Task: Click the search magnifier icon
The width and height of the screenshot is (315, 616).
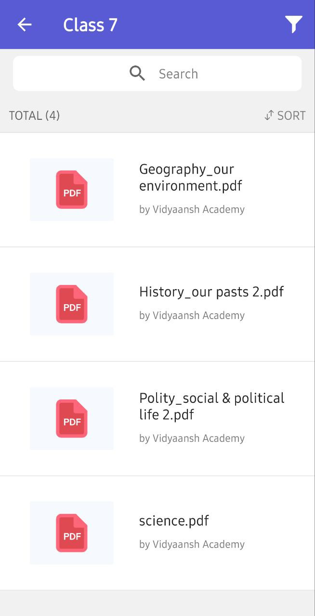Action: (x=137, y=74)
